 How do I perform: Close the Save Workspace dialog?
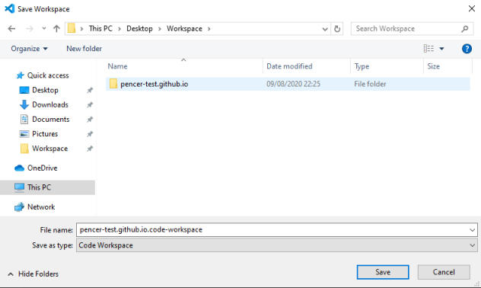(472, 8)
